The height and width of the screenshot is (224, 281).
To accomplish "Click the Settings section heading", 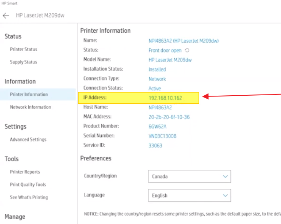I will coord(15,127).
